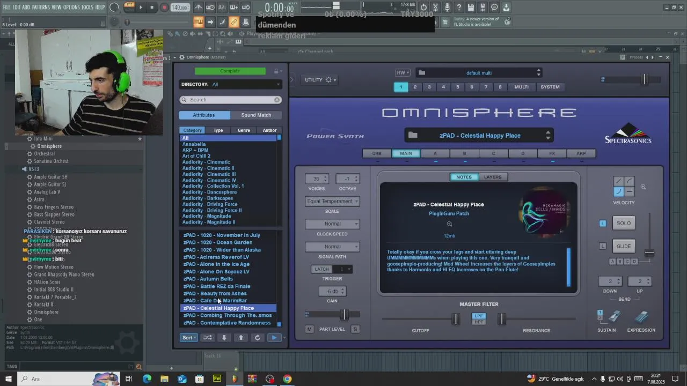The width and height of the screenshot is (687, 386).
Task: Open the default multi selector arrows
Action: pyautogui.click(x=539, y=73)
